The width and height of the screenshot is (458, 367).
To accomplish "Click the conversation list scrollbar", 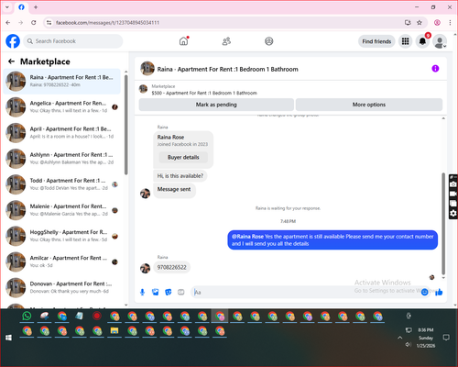I will point(125,126).
